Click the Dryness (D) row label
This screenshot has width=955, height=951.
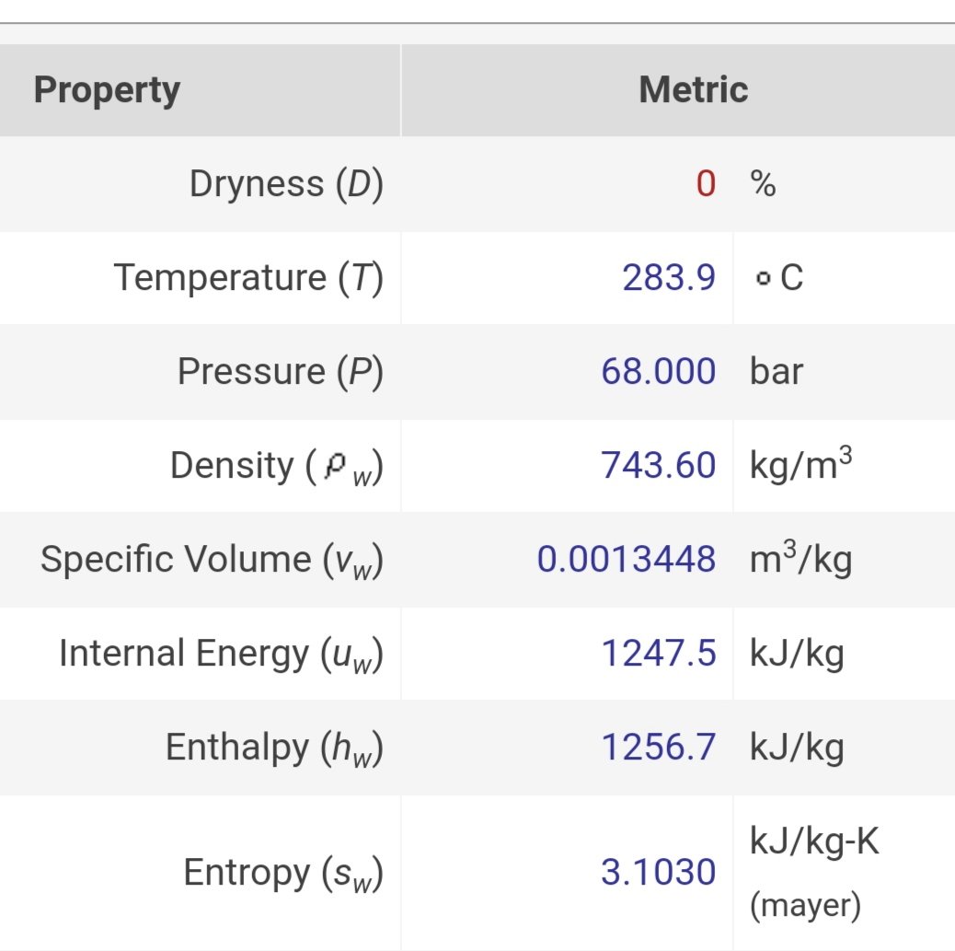[x=285, y=184]
